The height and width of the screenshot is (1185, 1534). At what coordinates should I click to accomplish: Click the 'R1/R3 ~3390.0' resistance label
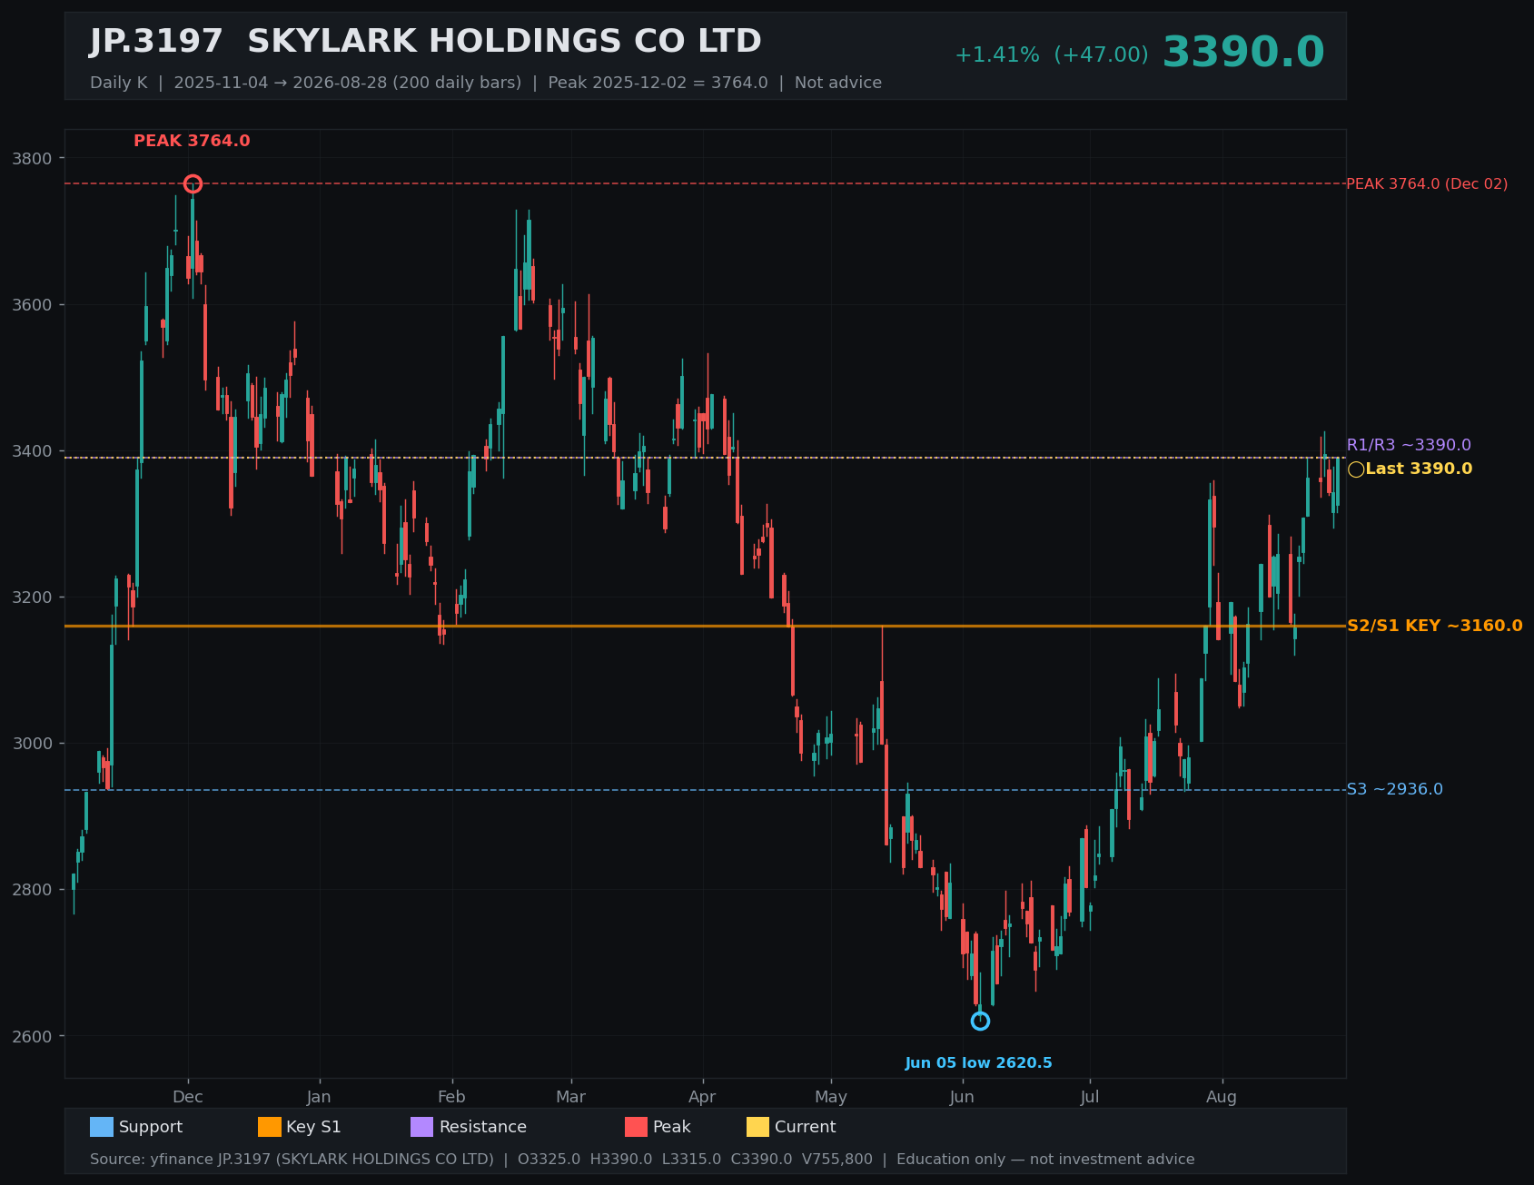coord(1409,446)
